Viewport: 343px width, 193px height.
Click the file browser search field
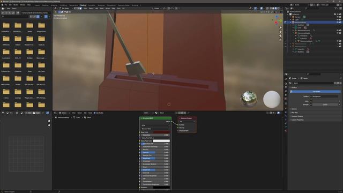(x=16, y=17)
